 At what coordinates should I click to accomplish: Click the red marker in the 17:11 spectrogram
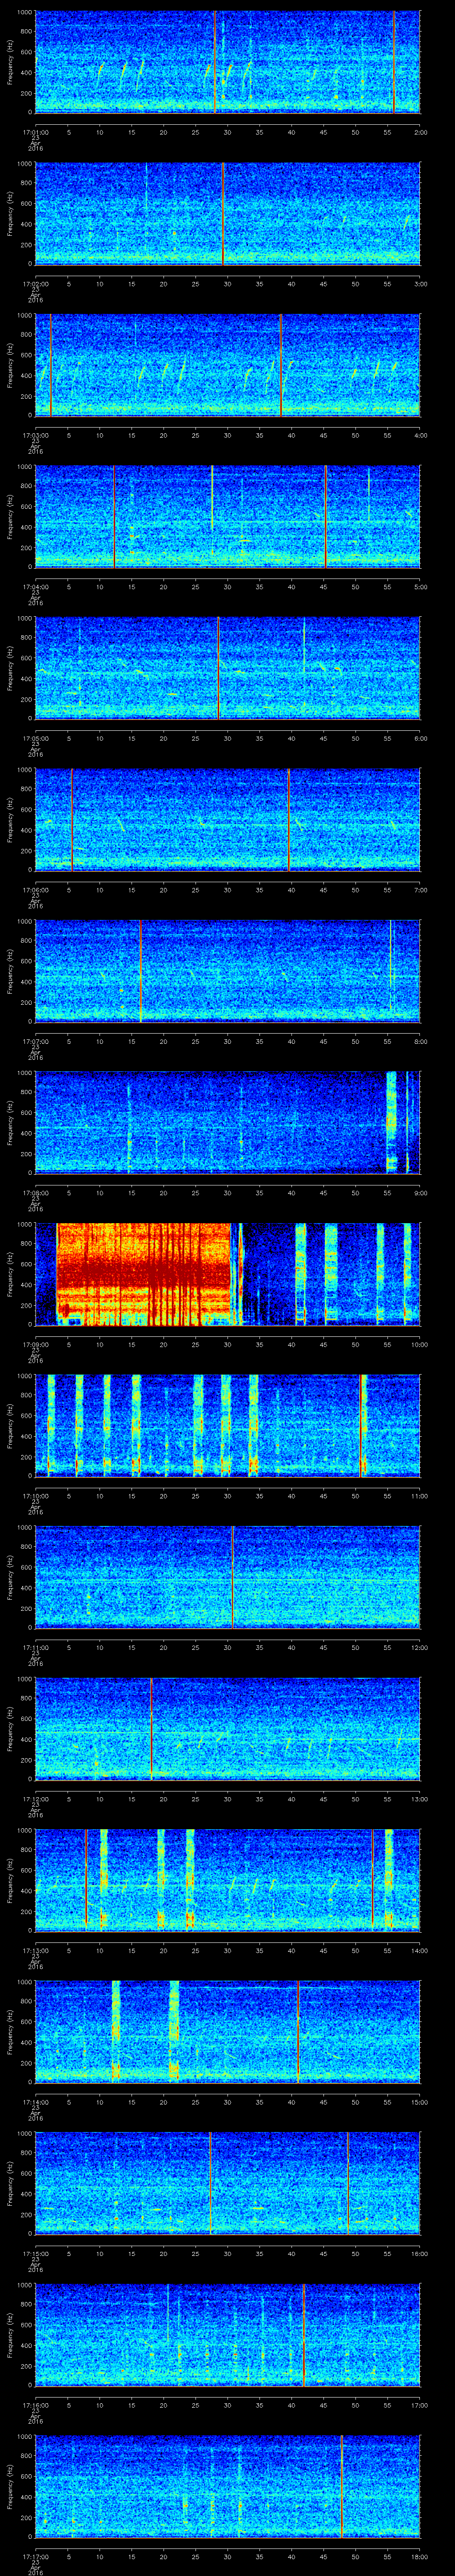click(x=232, y=1577)
